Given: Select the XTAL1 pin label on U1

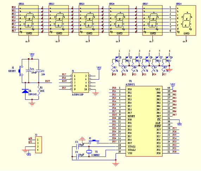Looking at the screenshot, I should tap(132, 147).
